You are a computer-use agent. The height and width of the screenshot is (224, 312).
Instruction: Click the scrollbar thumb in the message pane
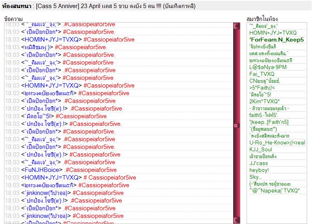(236, 126)
